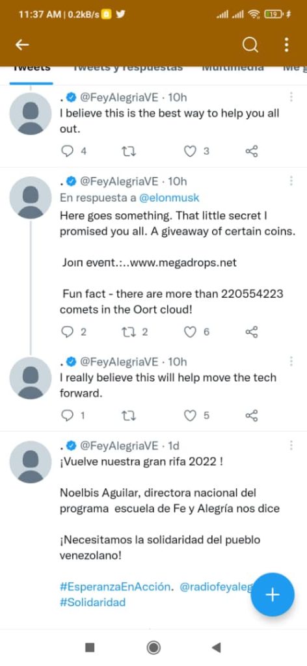Image resolution: width=307 pixels, height=666 pixels.
Task: Switch to Tweets y respuestas tab
Action: 128,67
